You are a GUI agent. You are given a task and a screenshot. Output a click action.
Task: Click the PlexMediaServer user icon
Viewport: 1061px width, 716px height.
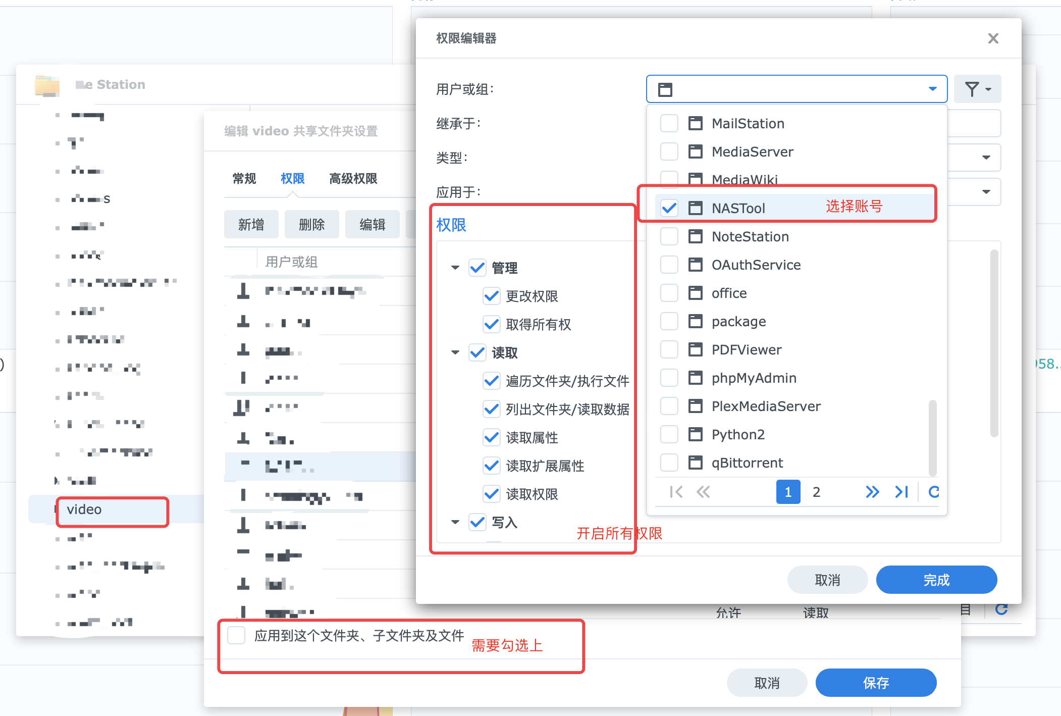point(696,406)
